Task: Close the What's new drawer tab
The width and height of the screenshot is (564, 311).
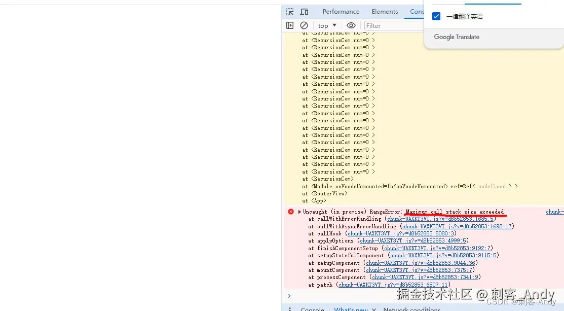Action: point(374,309)
